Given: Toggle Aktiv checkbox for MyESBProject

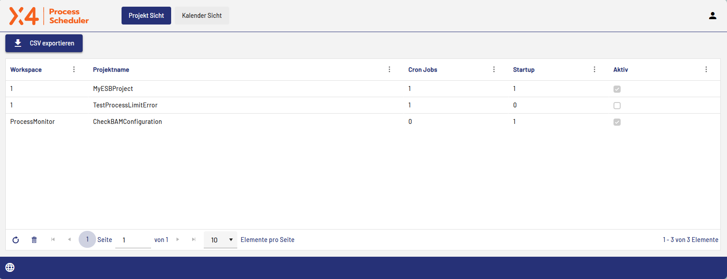Looking at the screenshot, I should pyautogui.click(x=617, y=89).
